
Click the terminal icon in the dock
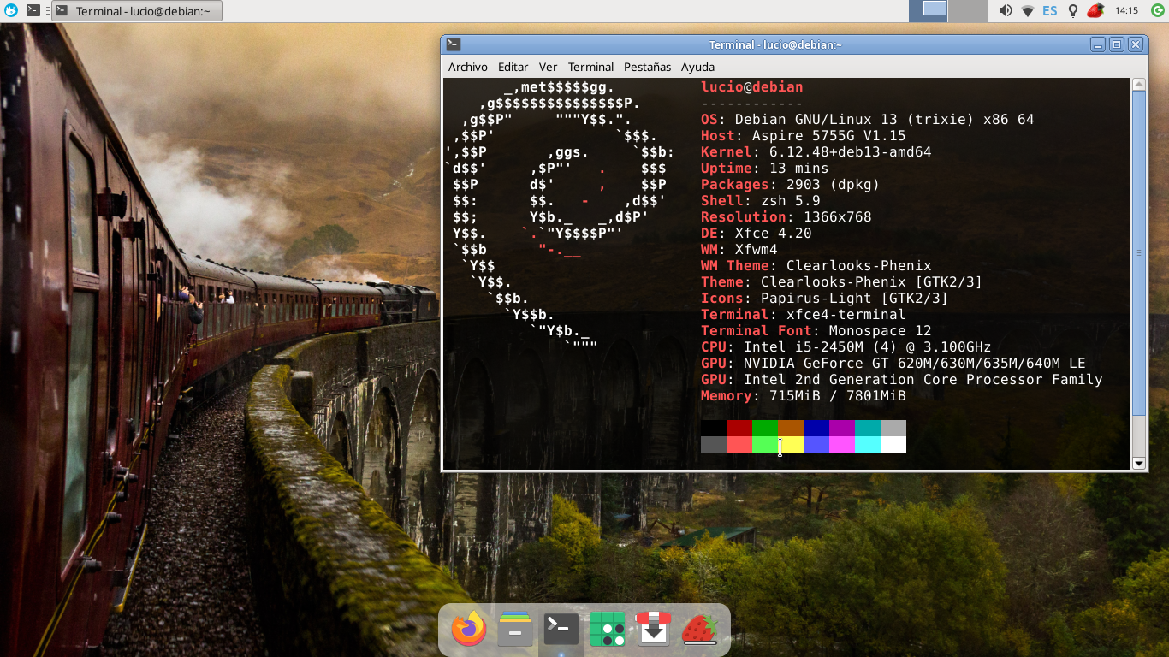tap(561, 630)
